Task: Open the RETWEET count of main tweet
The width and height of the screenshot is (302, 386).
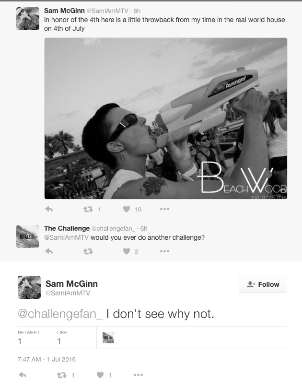Action: 29,338
